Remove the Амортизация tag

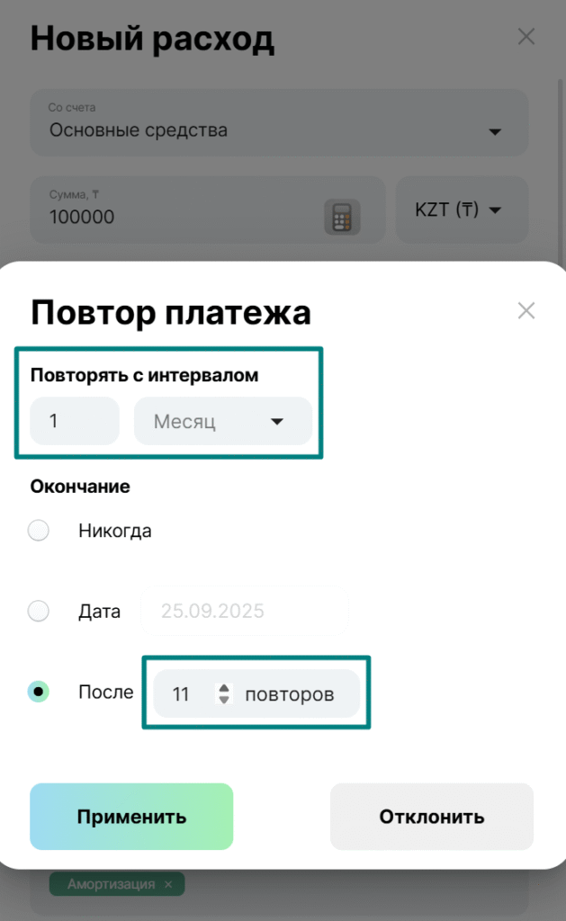167,885
